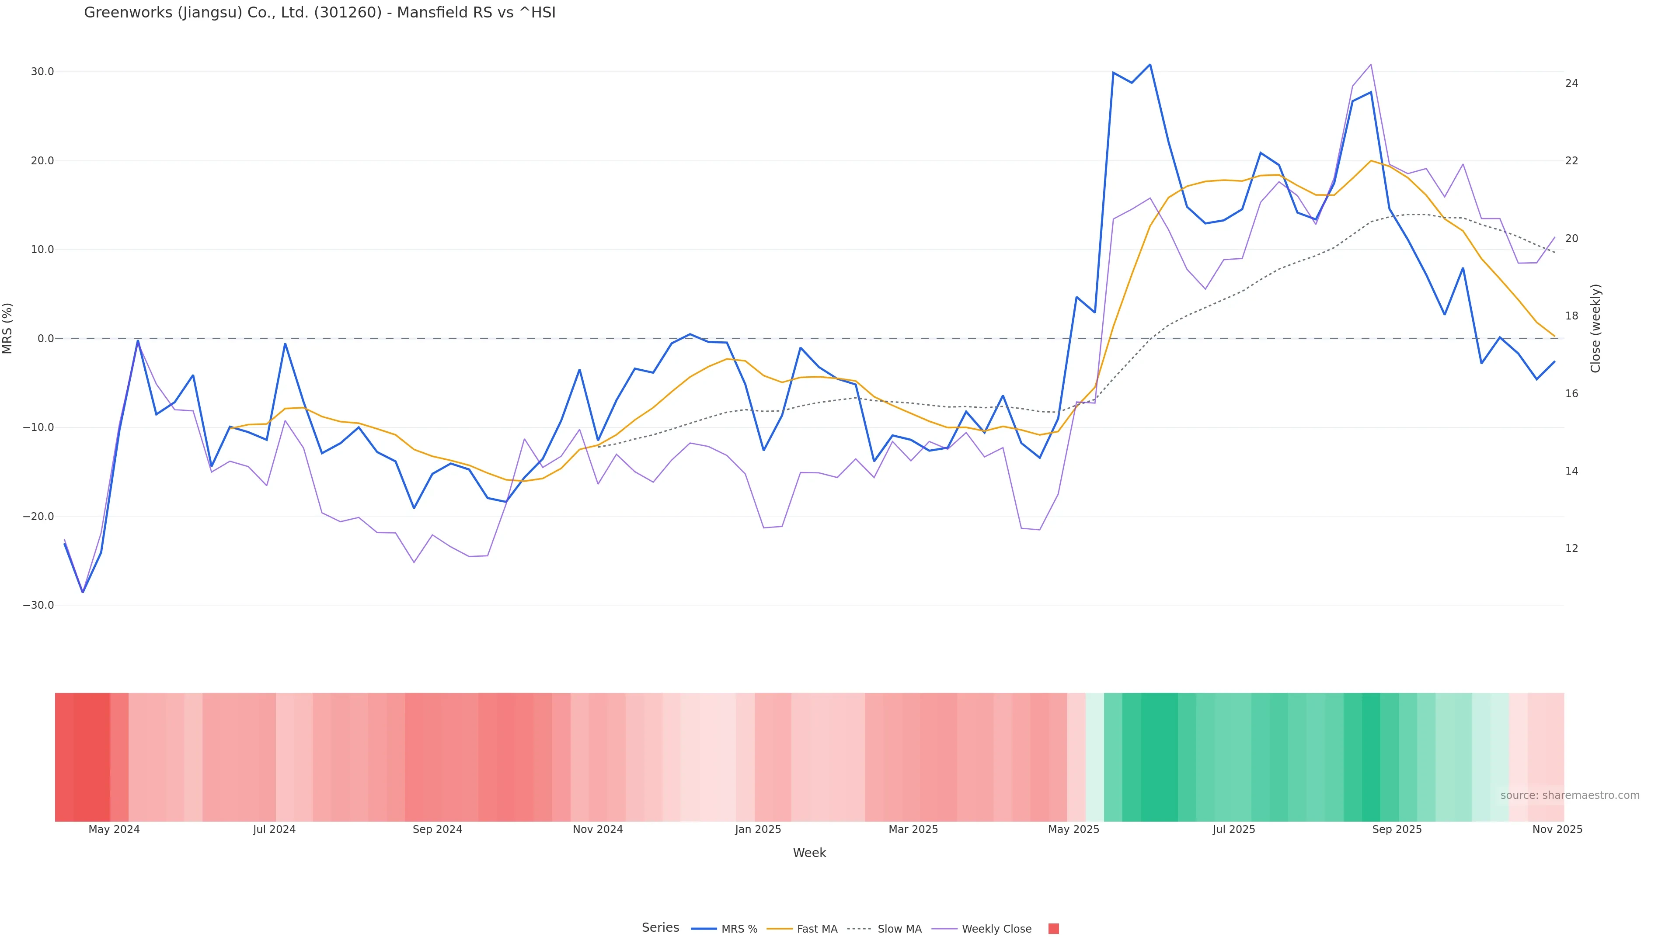Click the May 2024 x-axis label
Screen dimensions: 1679x944
tap(114, 829)
